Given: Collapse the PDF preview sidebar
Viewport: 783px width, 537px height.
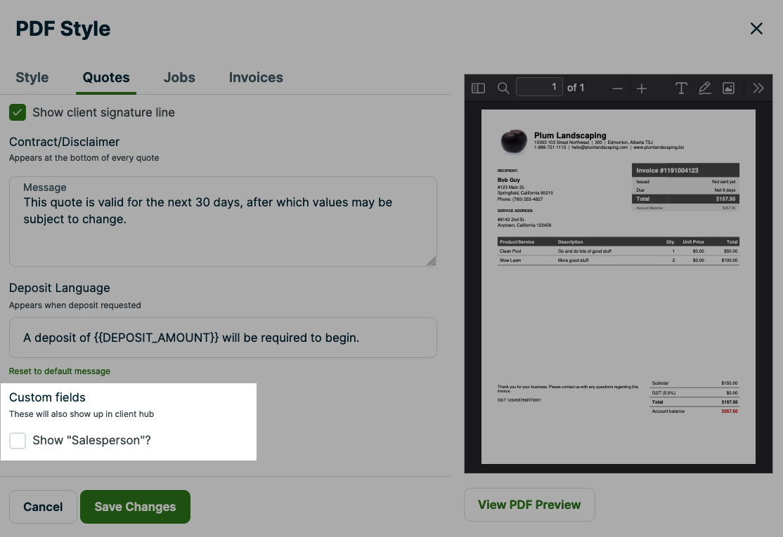Looking at the screenshot, I should click(478, 88).
